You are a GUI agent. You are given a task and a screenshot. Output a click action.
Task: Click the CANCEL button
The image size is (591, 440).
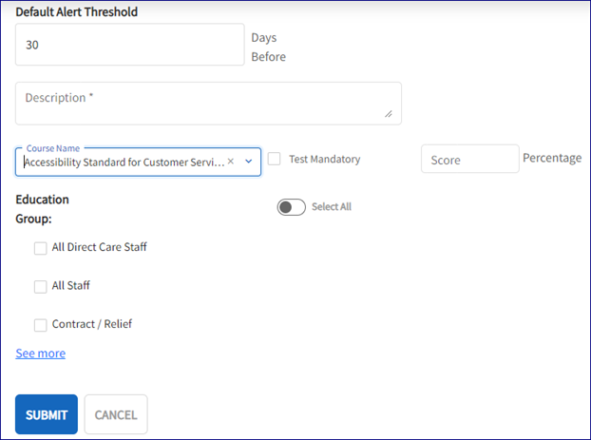click(116, 414)
